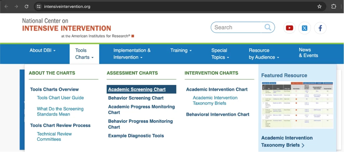Go to the Tools Chart User Guide
This screenshot has width=344, height=152.
[60, 98]
